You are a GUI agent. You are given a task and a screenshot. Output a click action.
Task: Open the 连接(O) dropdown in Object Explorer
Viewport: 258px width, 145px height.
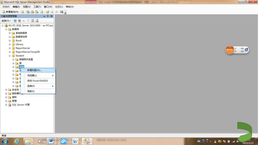[x=6, y=21]
